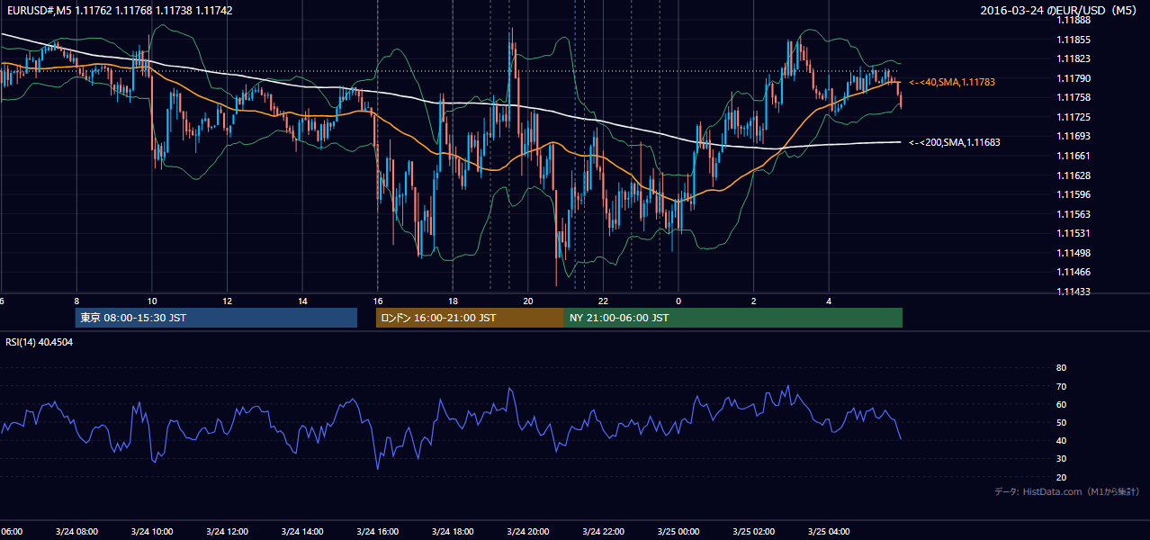
Task: Click price axis value 1.11628
Action: pos(1074,175)
